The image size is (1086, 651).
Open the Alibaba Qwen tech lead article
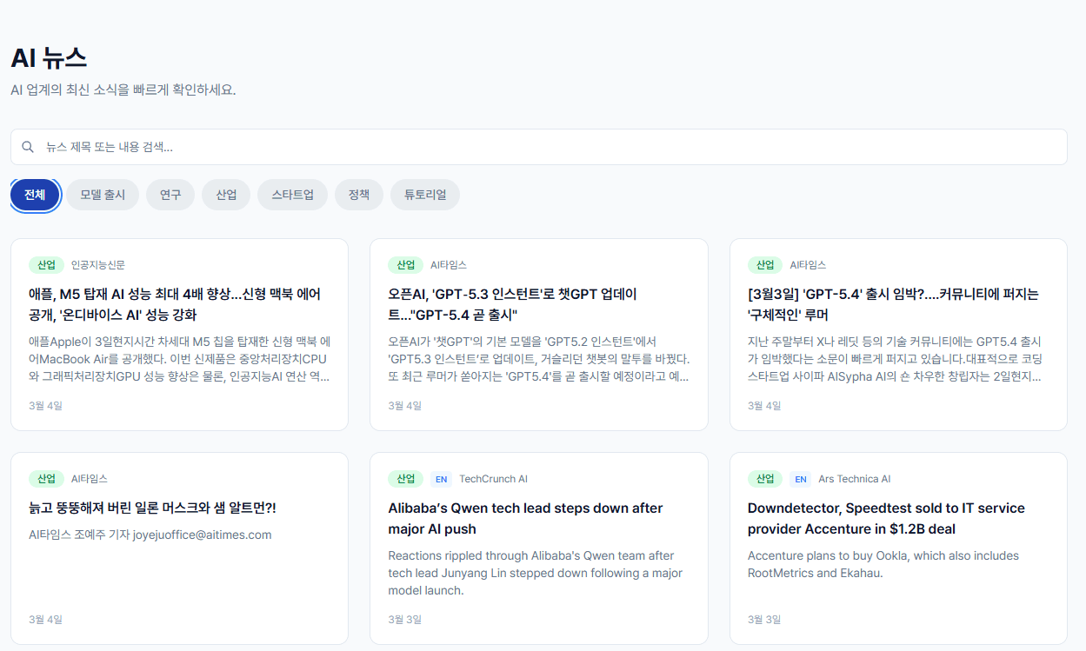[x=524, y=518]
